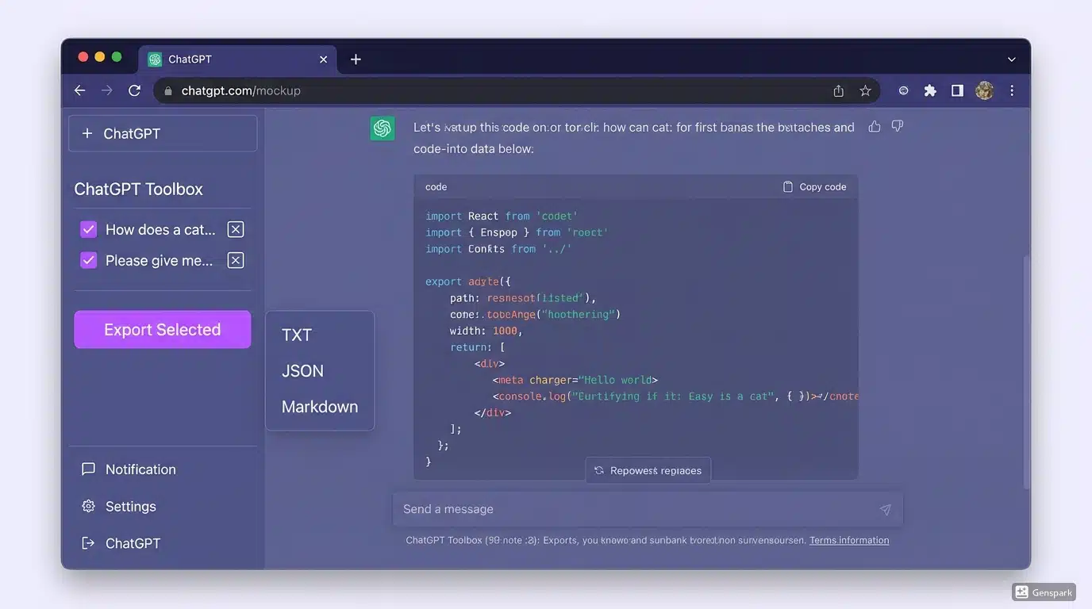Open Notification via its speech bubble icon
1092x609 pixels.
click(x=88, y=469)
